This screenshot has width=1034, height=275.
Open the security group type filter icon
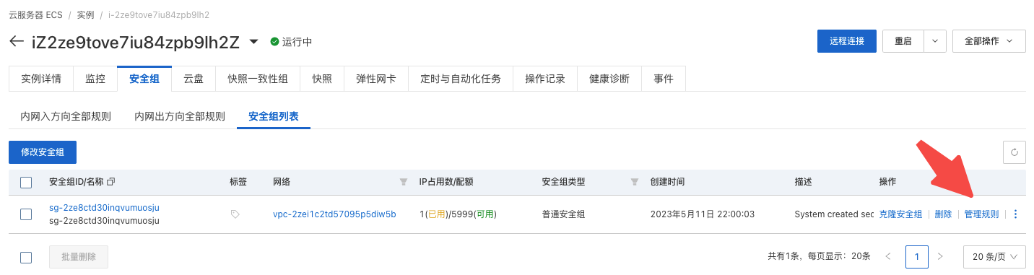(x=635, y=183)
